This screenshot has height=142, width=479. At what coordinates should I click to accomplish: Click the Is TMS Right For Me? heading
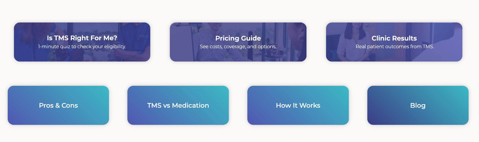click(x=82, y=38)
